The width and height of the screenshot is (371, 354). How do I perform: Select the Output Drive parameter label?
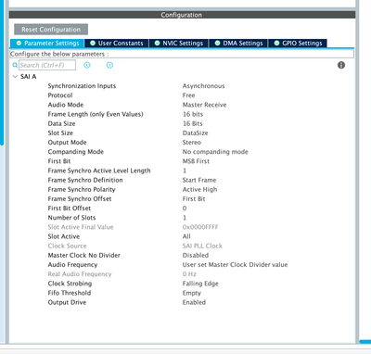pos(67,302)
